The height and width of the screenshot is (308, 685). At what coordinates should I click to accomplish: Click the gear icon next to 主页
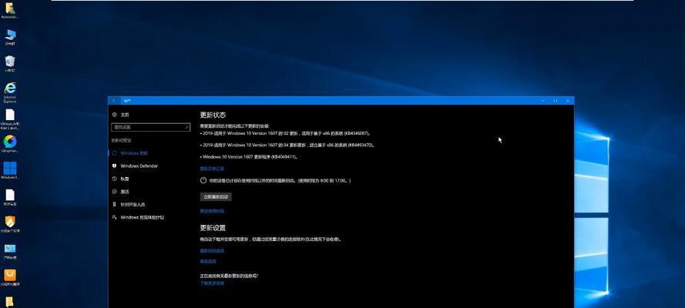click(x=115, y=115)
